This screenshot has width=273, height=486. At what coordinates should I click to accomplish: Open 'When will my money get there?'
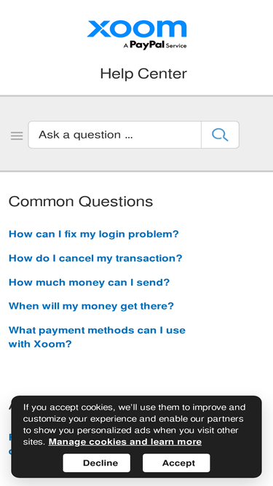pyautogui.click(x=91, y=306)
